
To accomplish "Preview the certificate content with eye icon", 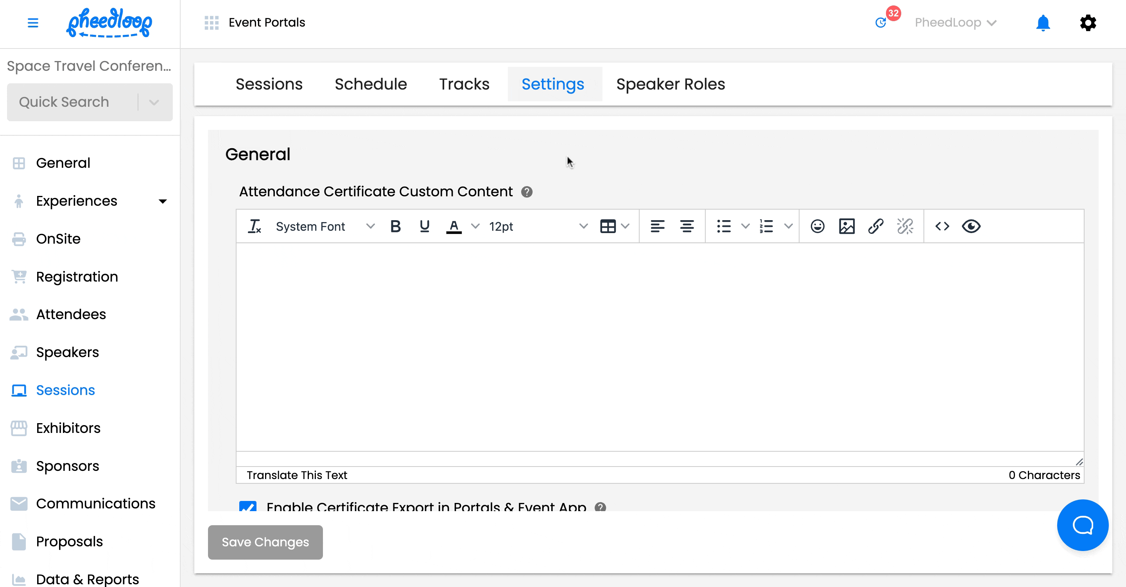I will point(971,226).
